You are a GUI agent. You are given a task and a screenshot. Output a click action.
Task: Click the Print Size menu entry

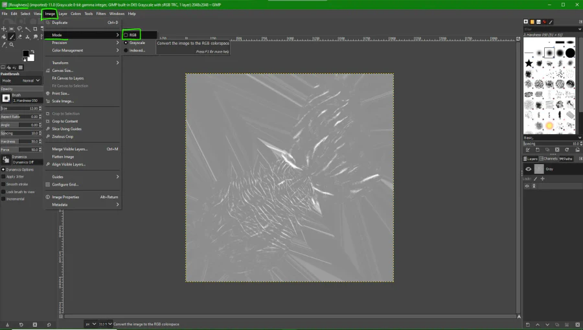[61, 93]
